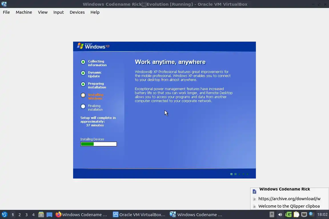
Task: Open the Qlipper clipboard tray icon
Action: pos(296,214)
